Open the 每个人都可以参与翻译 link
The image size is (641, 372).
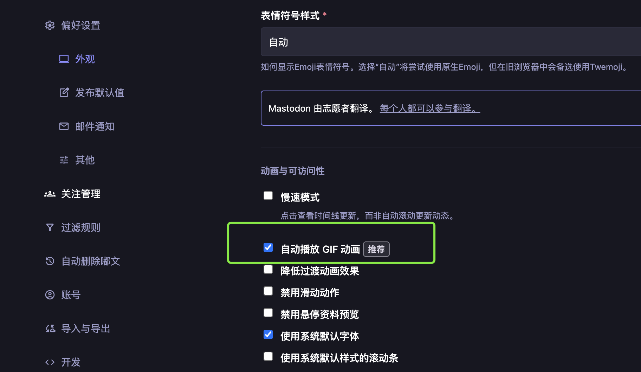tap(429, 108)
